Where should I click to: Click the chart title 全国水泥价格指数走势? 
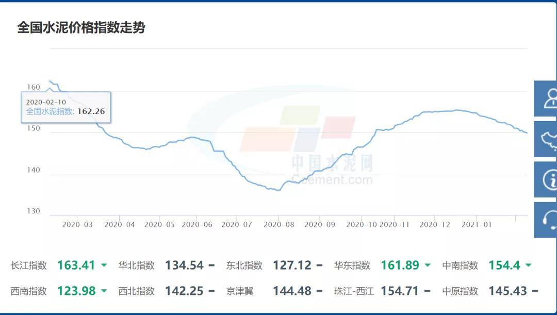81,28
